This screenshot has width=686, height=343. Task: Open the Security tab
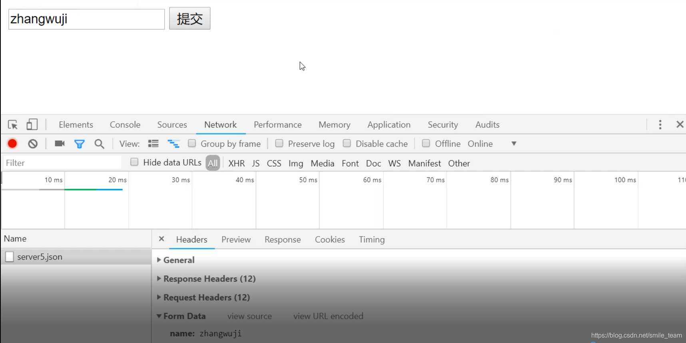tap(443, 125)
